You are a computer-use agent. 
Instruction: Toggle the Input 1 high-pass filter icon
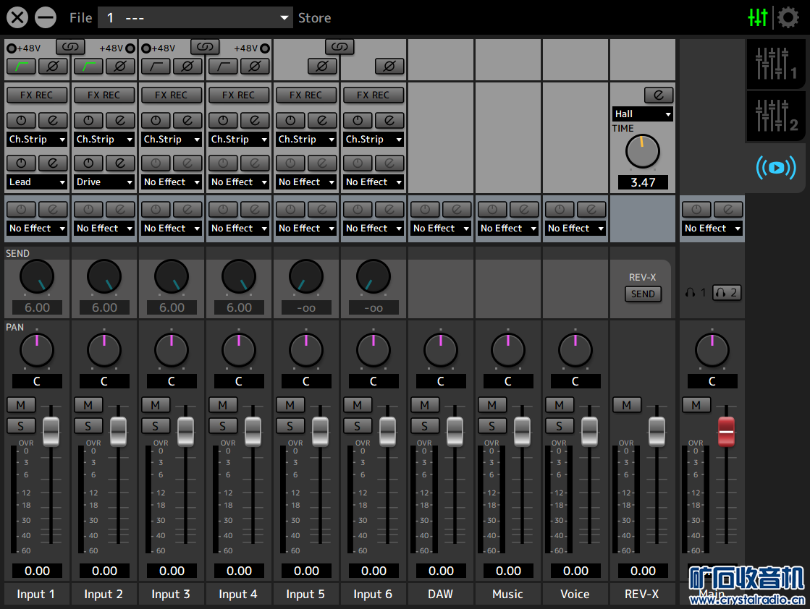[x=21, y=67]
